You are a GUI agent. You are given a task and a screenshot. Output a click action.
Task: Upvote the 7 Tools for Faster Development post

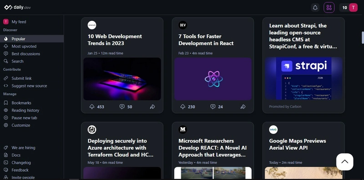pos(183,107)
